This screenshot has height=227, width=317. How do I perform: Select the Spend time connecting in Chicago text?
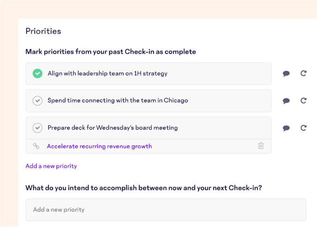coord(118,101)
